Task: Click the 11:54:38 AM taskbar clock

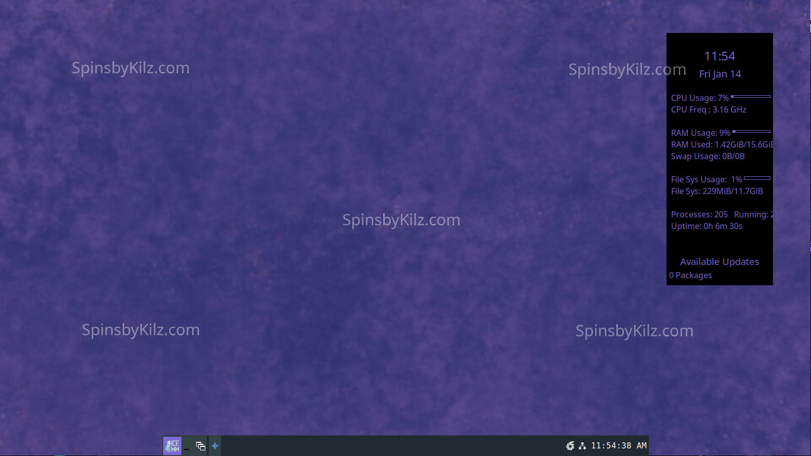Action: pyautogui.click(x=618, y=446)
